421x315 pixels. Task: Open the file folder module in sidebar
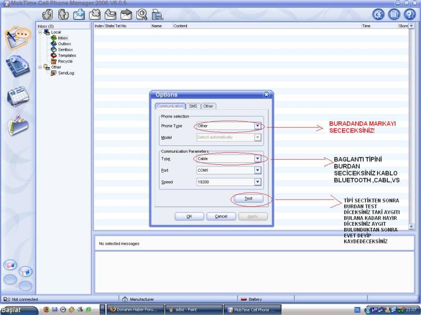coord(18,125)
